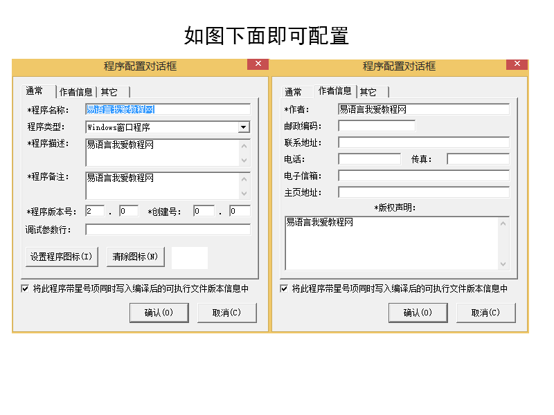The width and height of the screenshot is (554, 415).
Task: Click into the 程序备注 text area
Action: [x=162, y=185]
